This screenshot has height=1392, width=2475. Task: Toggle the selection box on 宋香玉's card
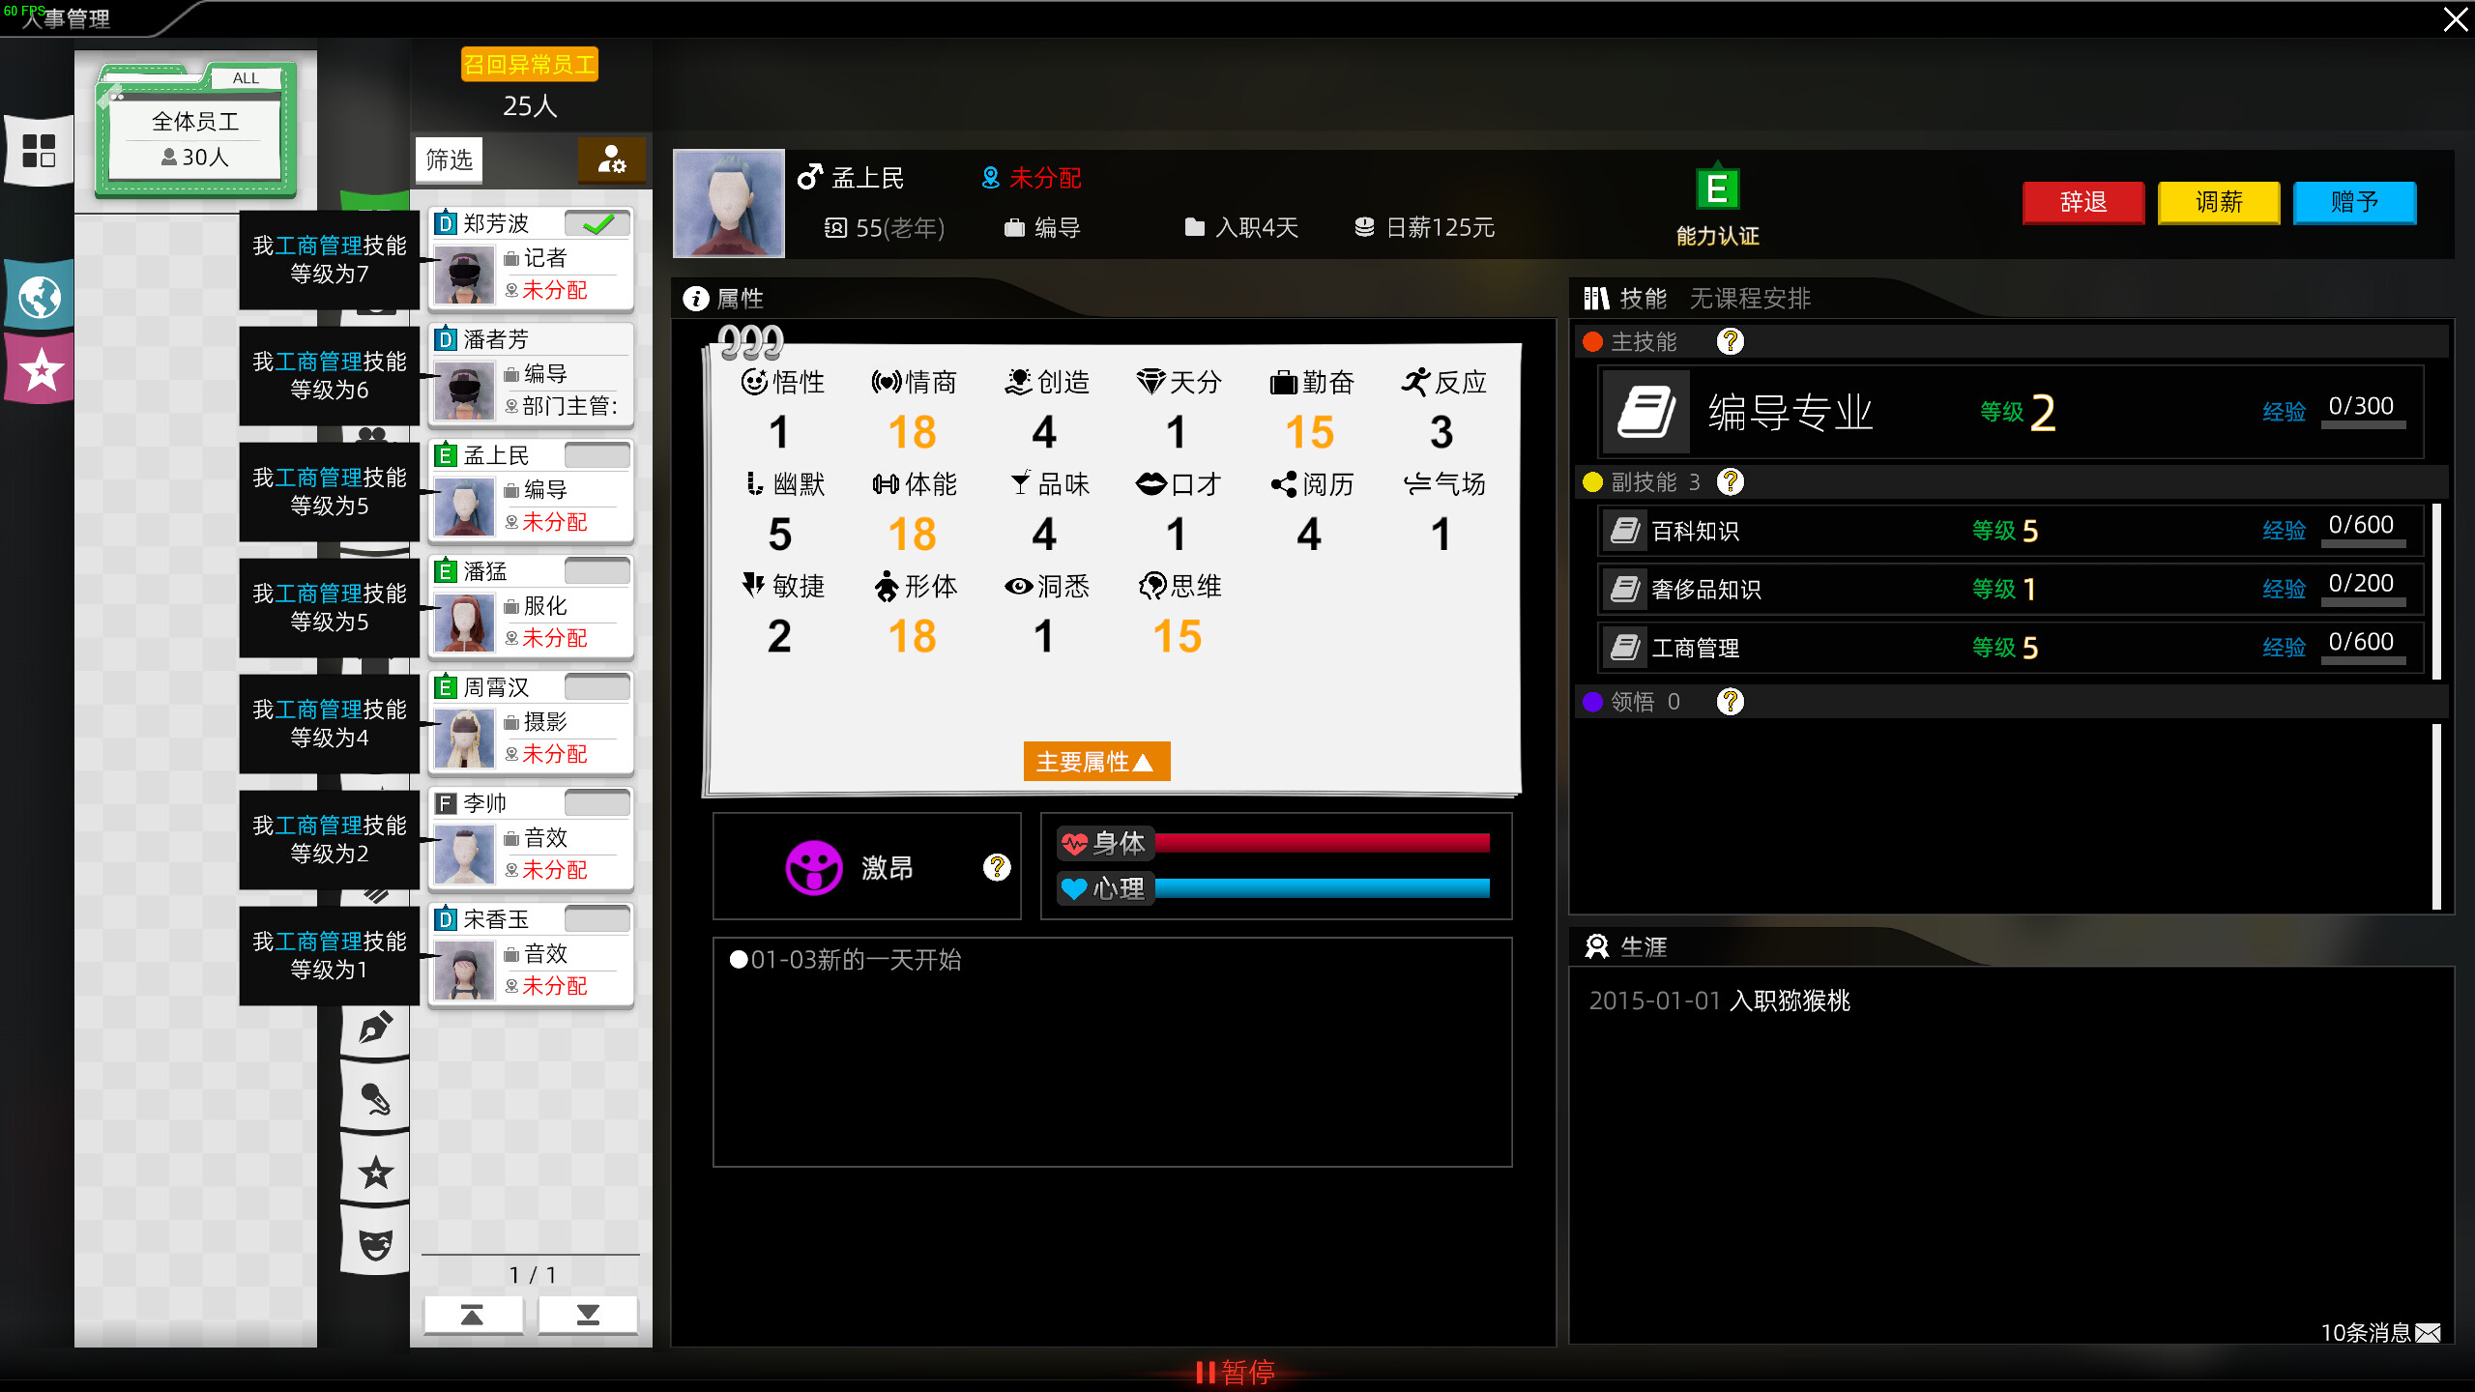coord(599,918)
